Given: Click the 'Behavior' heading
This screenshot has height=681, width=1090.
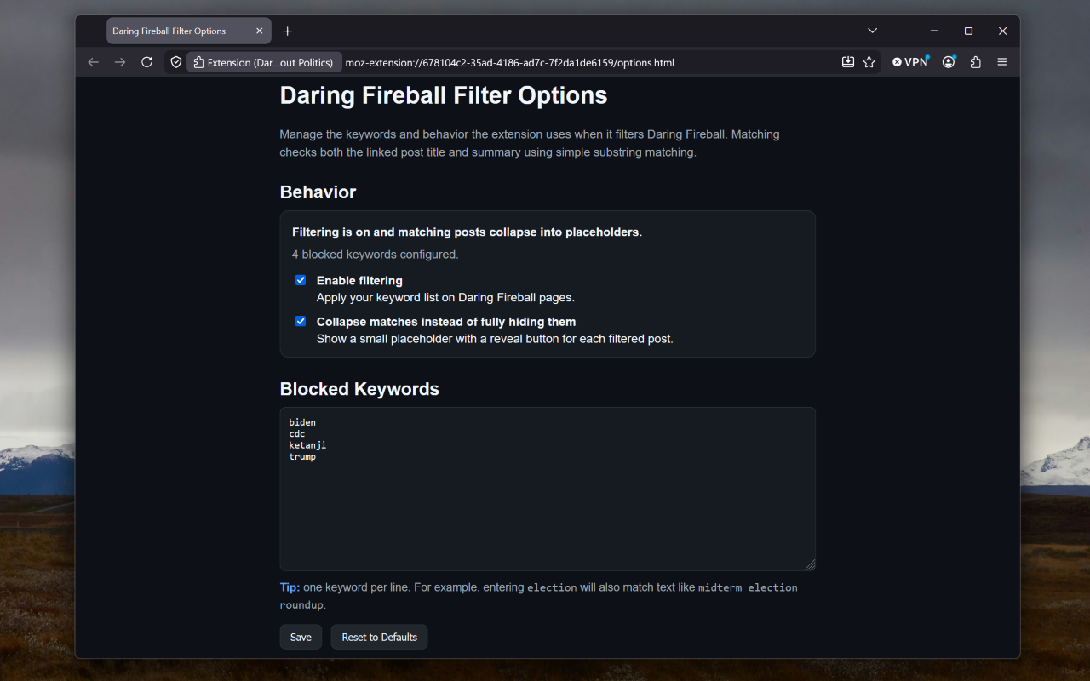Looking at the screenshot, I should (x=318, y=192).
